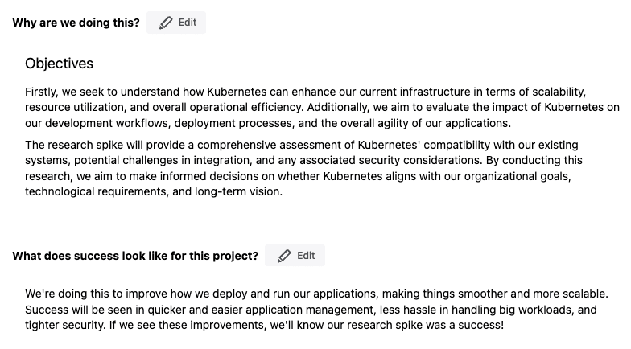Edit the 'Why are we doing this?' section
The width and height of the screenshot is (631, 349).
tap(176, 23)
